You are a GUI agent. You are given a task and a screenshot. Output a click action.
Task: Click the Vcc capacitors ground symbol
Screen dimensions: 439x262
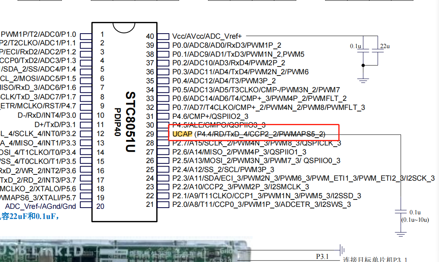[x=363, y=81]
